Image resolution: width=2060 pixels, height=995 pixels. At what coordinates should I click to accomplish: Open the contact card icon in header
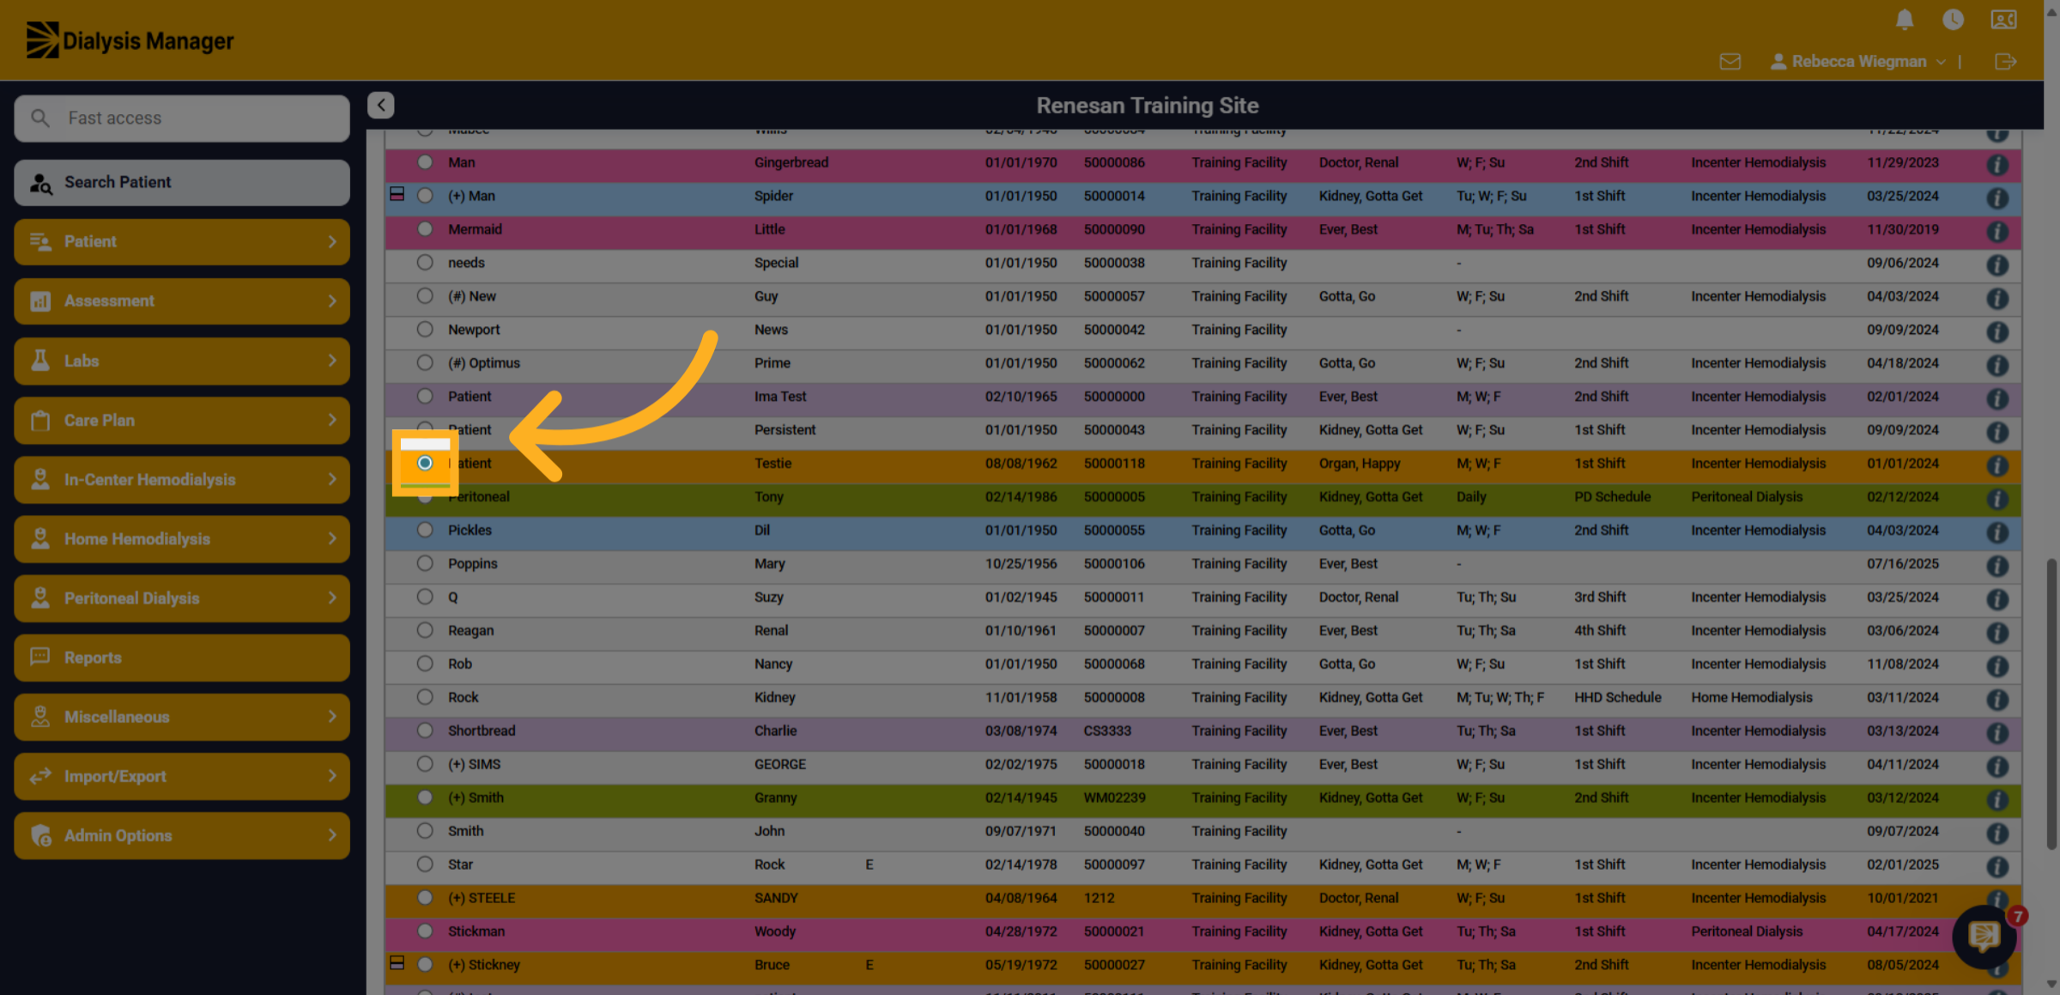(x=2003, y=20)
